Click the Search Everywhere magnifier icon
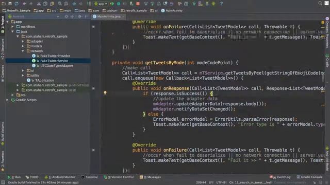 click(x=320, y=3)
